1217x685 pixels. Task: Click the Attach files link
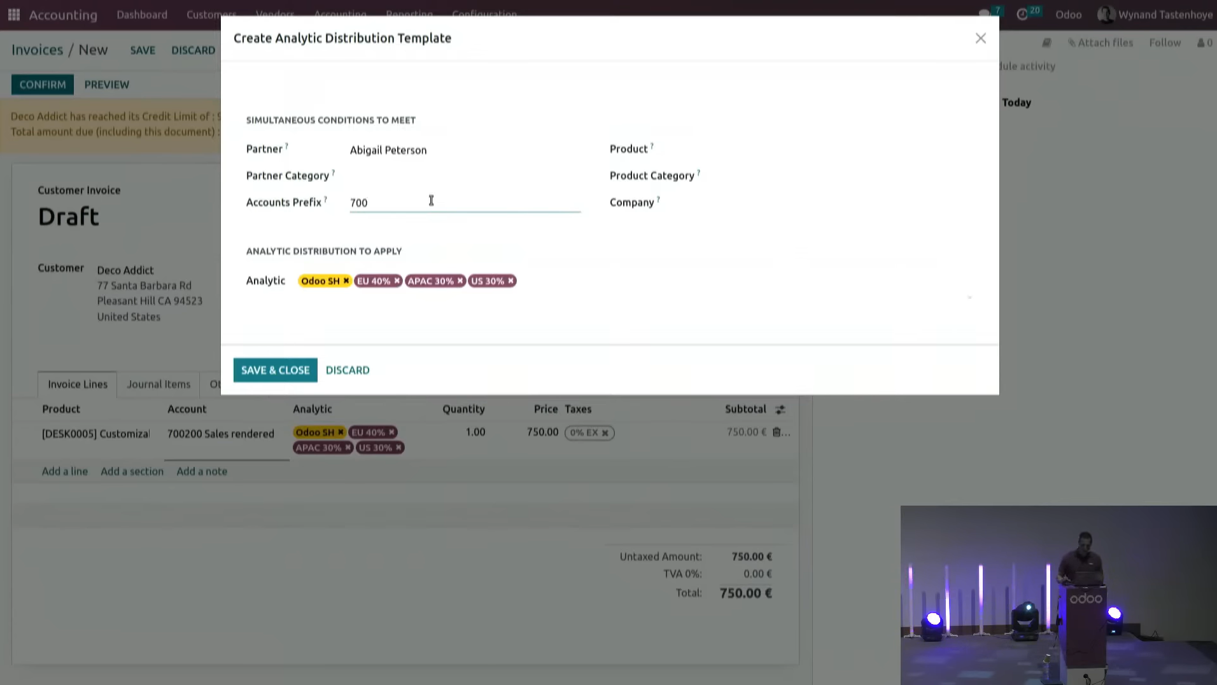pyautogui.click(x=1101, y=43)
